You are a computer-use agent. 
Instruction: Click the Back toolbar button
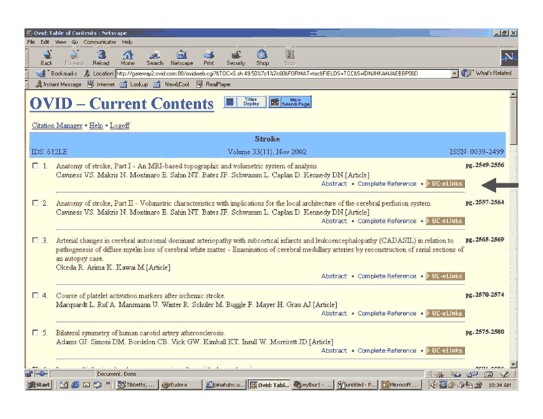coord(46,58)
